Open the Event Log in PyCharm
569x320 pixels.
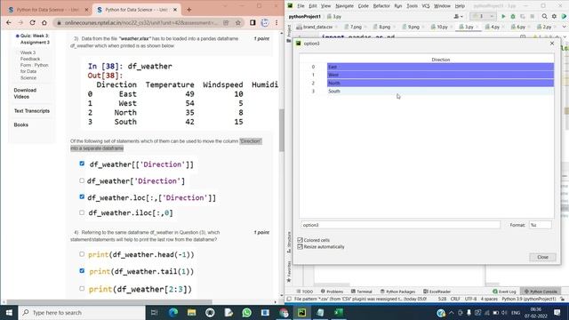504,292
